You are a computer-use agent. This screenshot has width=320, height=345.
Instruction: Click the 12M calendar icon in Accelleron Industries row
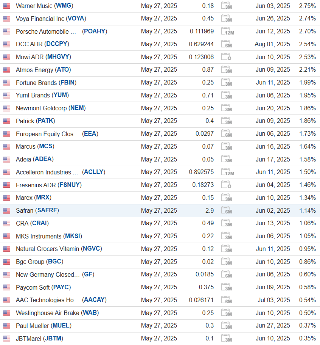pos(227,172)
